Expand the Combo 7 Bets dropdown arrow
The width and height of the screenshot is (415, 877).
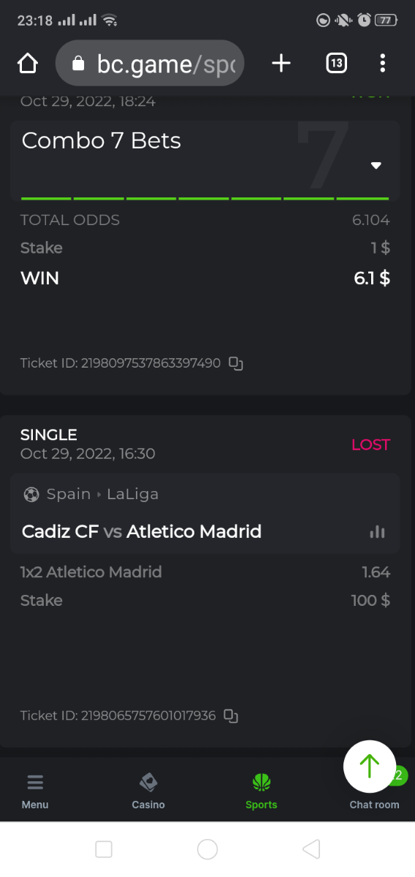[376, 165]
